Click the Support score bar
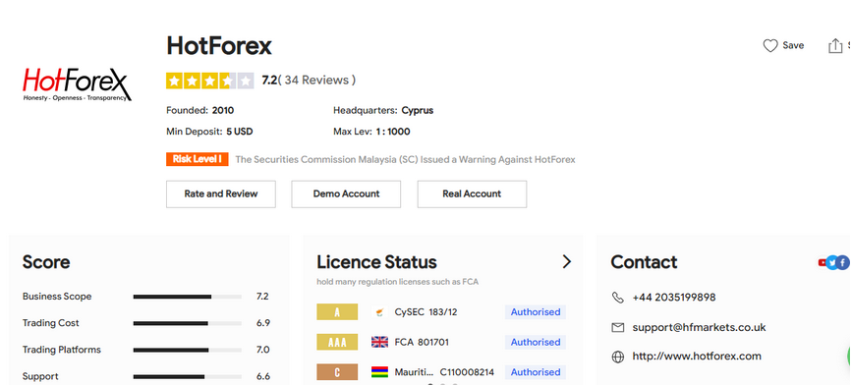Image resolution: width=852 pixels, height=385 pixels. click(x=187, y=376)
